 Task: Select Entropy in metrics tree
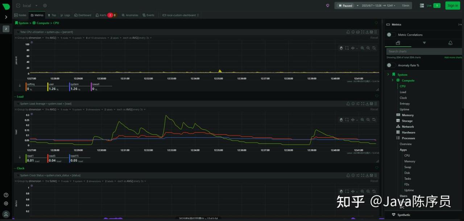[405, 104]
